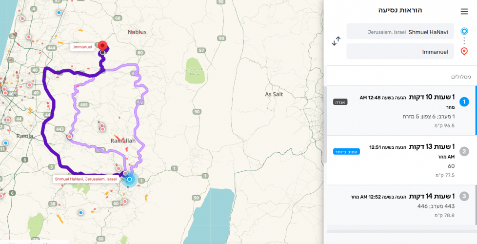Image resolution: width=477 pixels, height=244 pixels.
Task: Edit the Immanuel destination field
Action: coord(400,51)
